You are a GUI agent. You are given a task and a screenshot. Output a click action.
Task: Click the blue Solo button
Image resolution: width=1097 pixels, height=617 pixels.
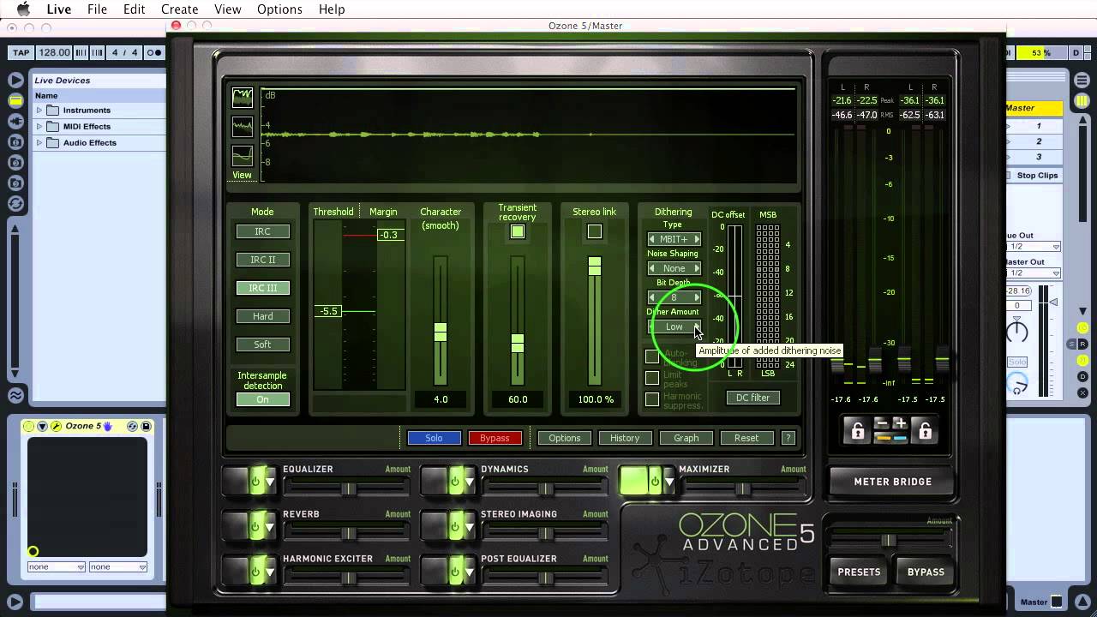[x=434, y=438]
